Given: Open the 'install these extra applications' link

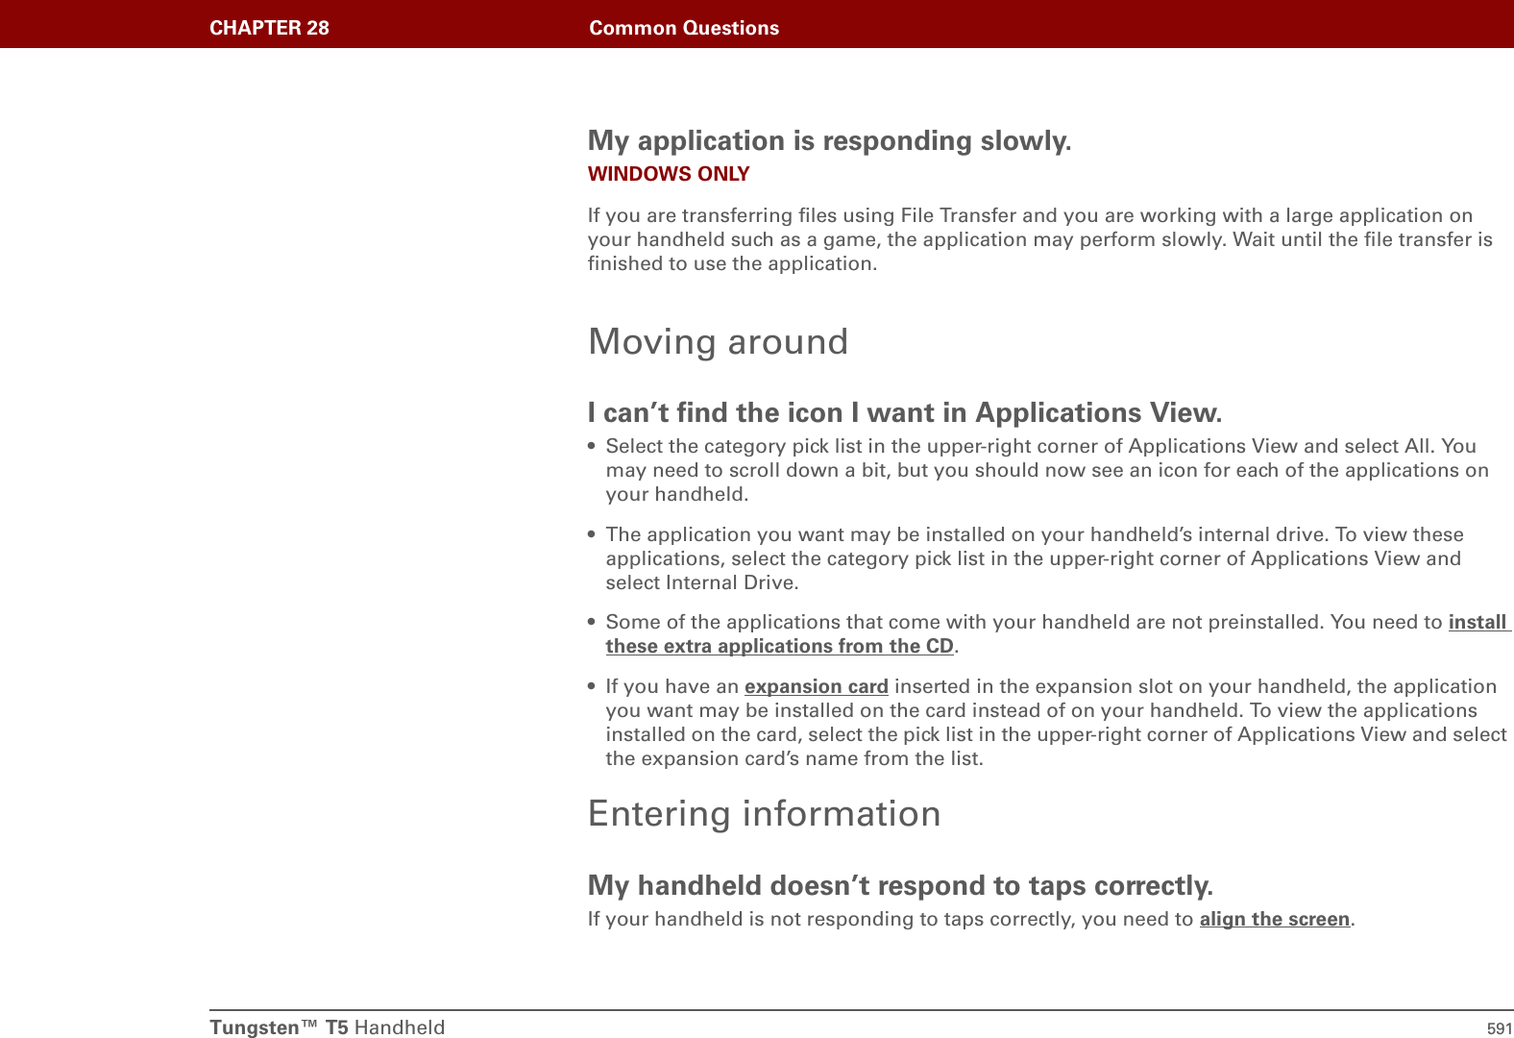Looking at the screenshot, I should coord(779,646).
